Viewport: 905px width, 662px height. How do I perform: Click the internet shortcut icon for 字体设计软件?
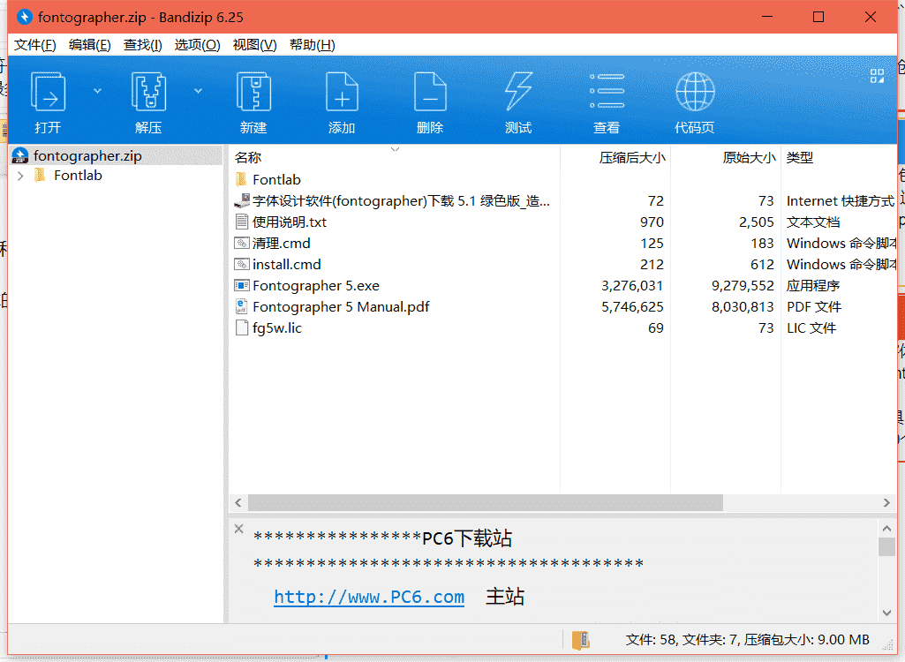tap(242, 200)
